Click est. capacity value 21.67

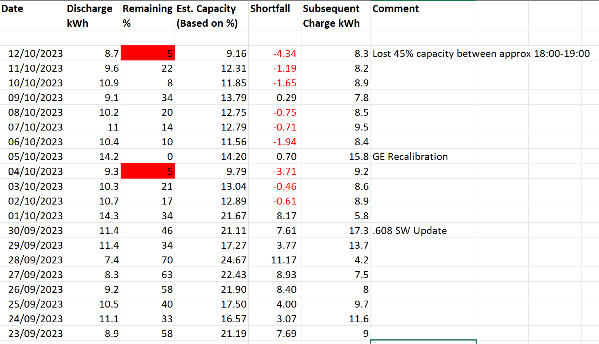point(211,216)
